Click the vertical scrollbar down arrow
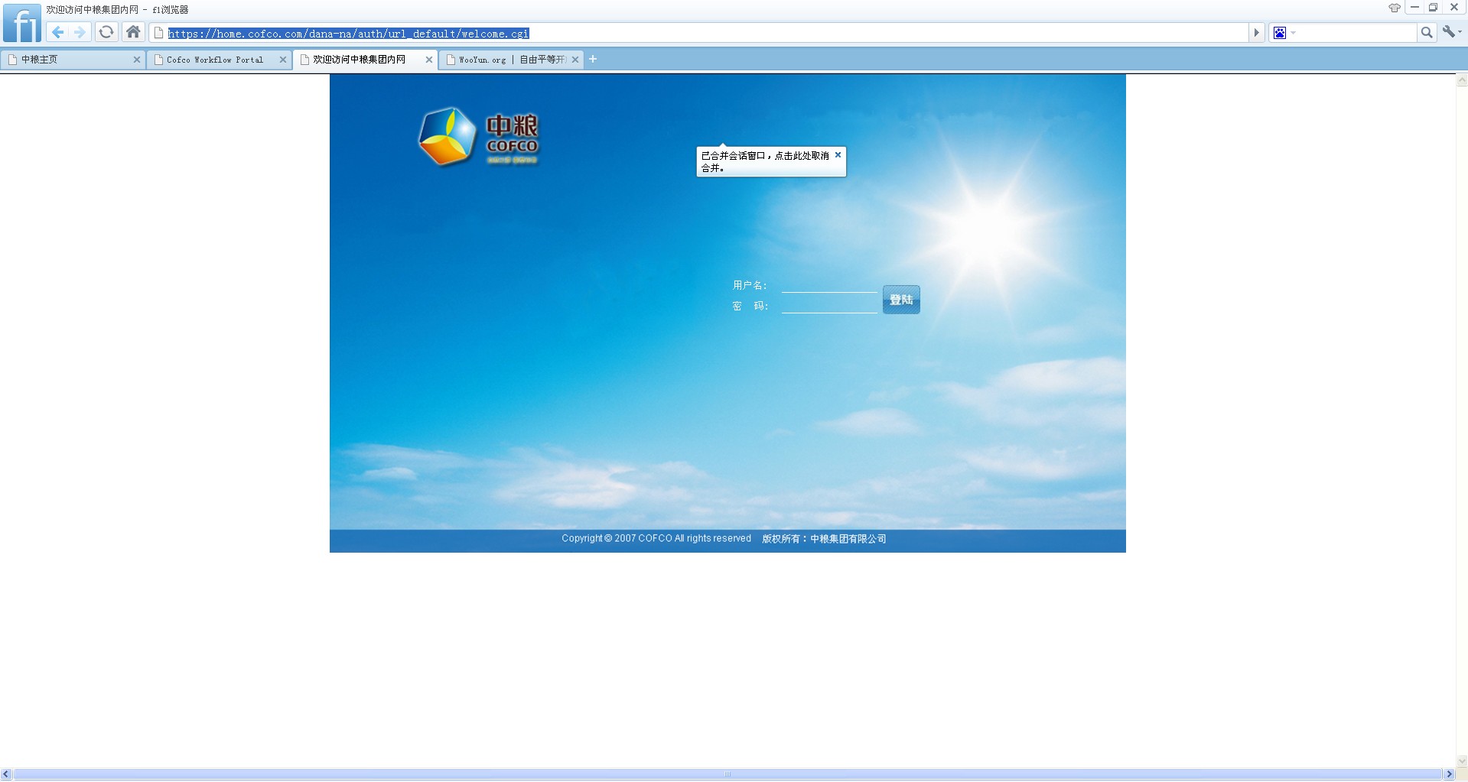This screenshot has height=782, width=1468. 1462,761
